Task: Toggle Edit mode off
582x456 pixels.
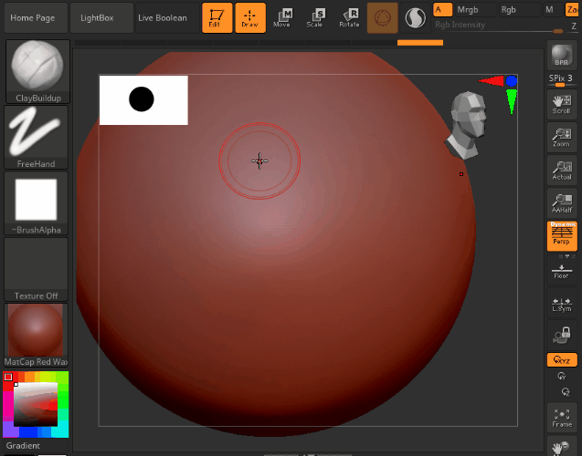Action: (217, 18)
